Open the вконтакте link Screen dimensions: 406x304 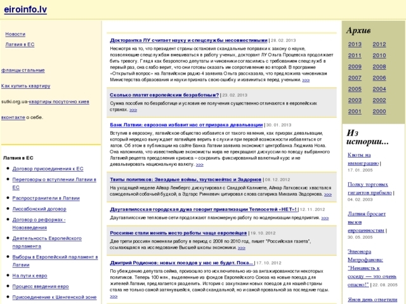(x=13, y=117)
